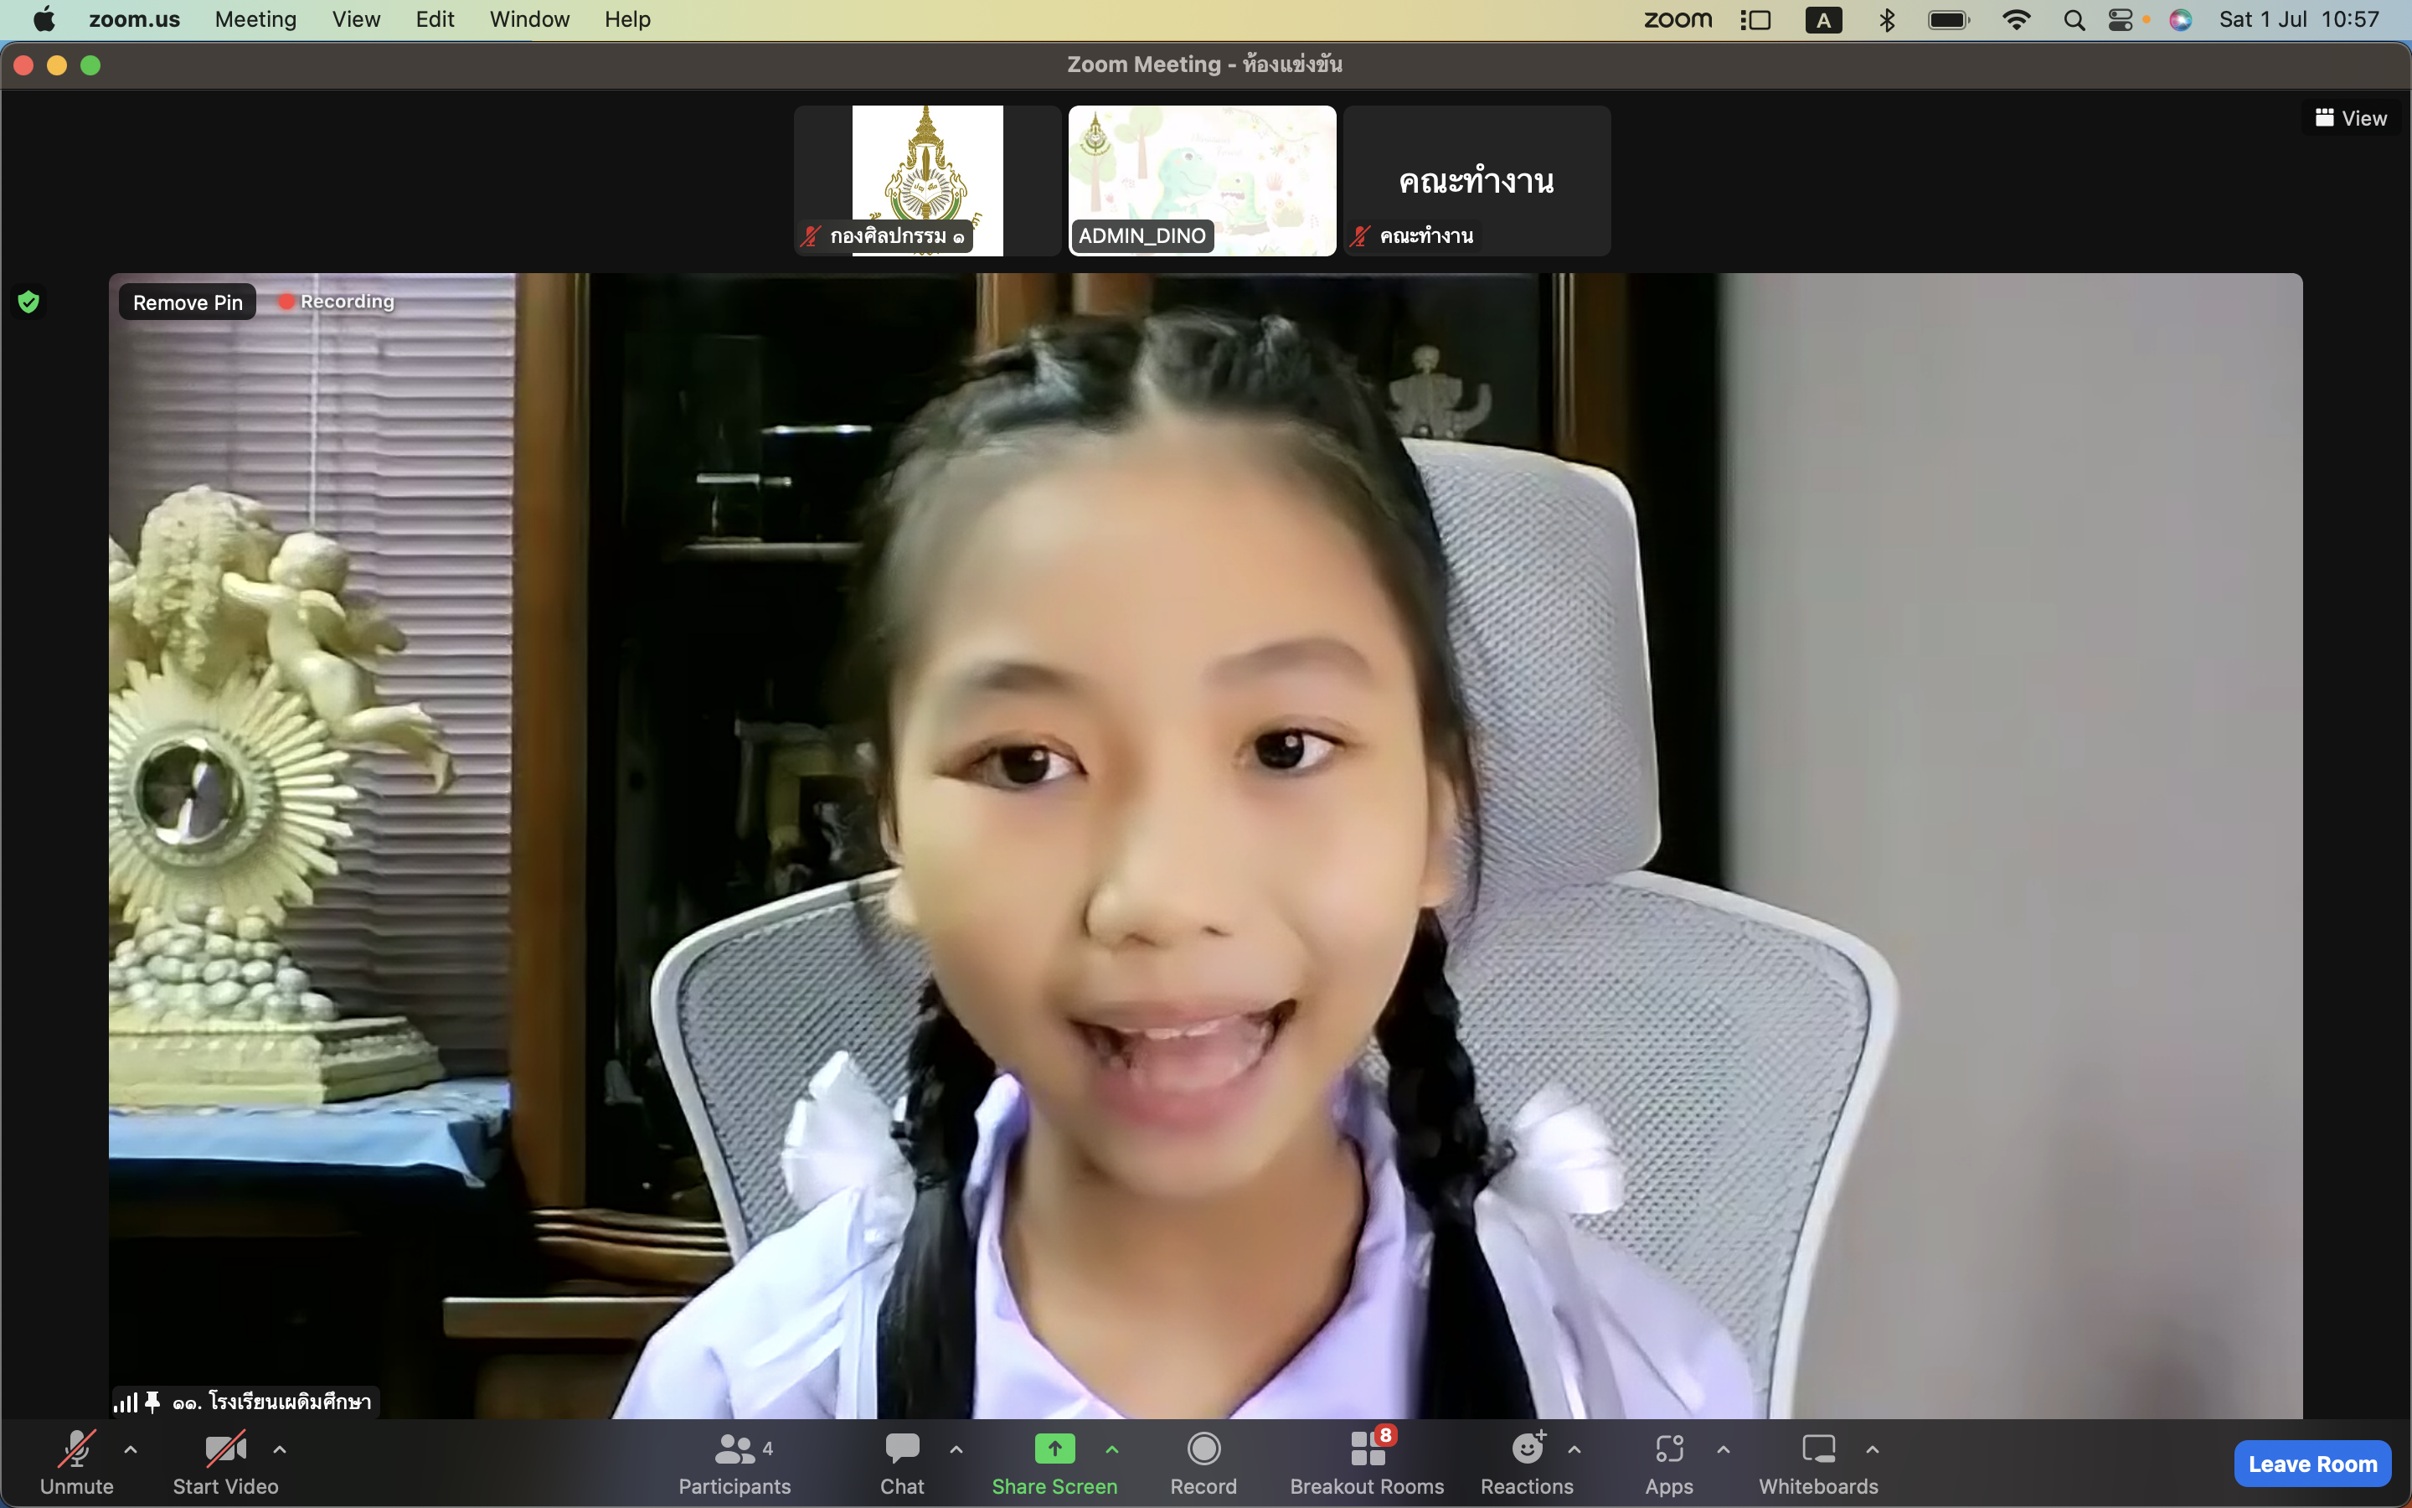
Task: Open Breakout Rooms
Action: point(1367,1463)
